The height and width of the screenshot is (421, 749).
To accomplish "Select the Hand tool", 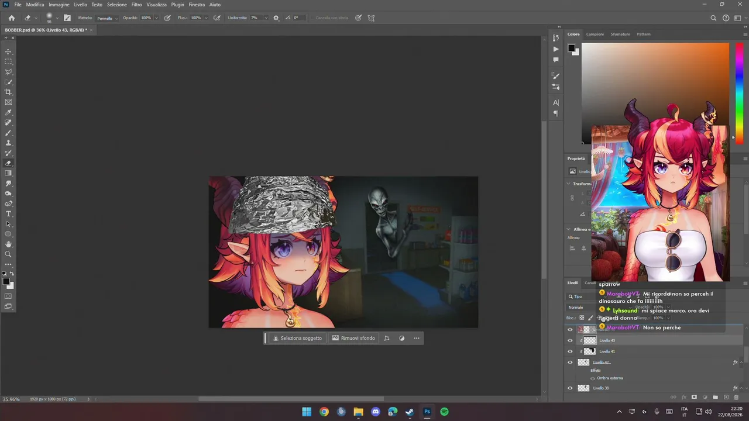I will coord(8,244).
